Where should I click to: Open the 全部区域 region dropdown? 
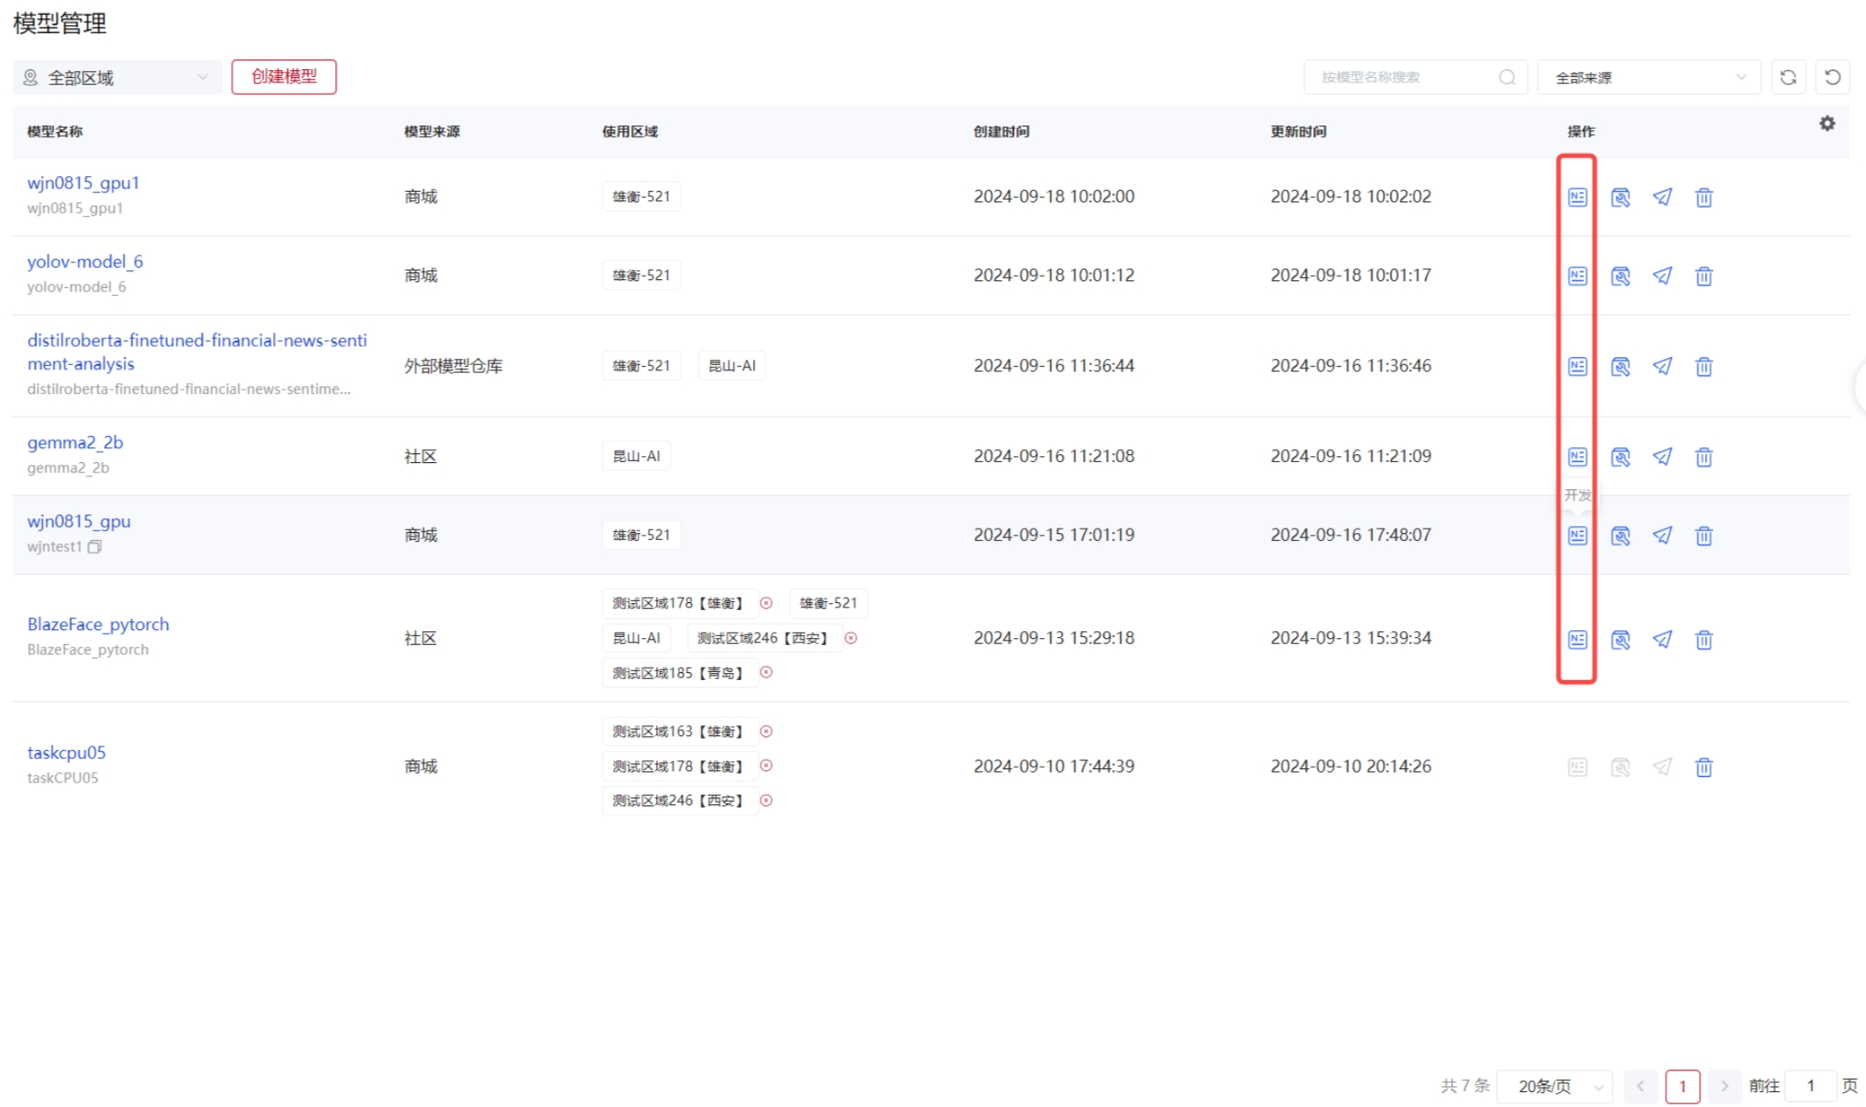pyautogui.click(x=116, y=77)
